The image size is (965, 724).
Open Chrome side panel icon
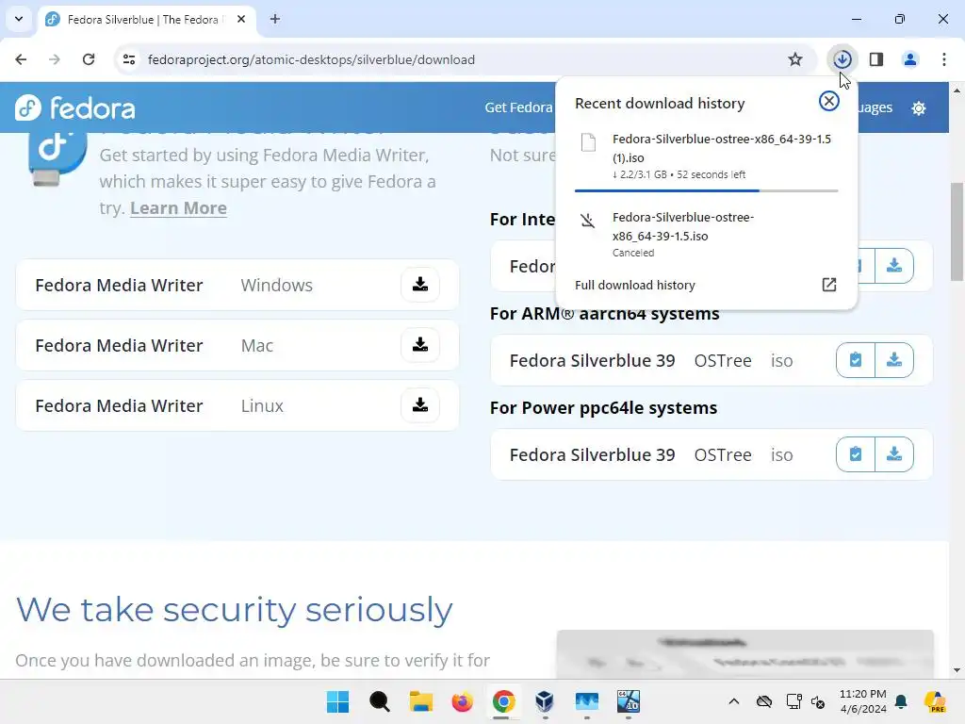(x=875, y=59)
